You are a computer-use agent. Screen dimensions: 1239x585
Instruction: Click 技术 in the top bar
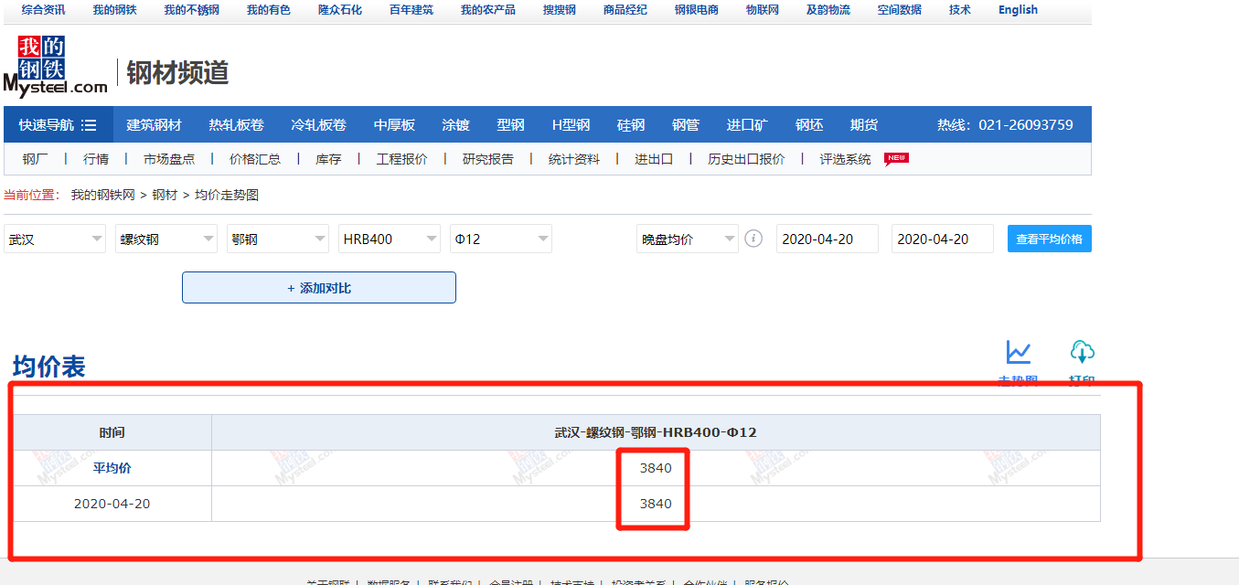point(960,10)
